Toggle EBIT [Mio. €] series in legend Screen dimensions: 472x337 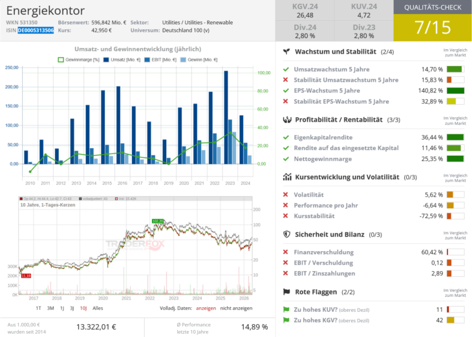coord(160,60)
